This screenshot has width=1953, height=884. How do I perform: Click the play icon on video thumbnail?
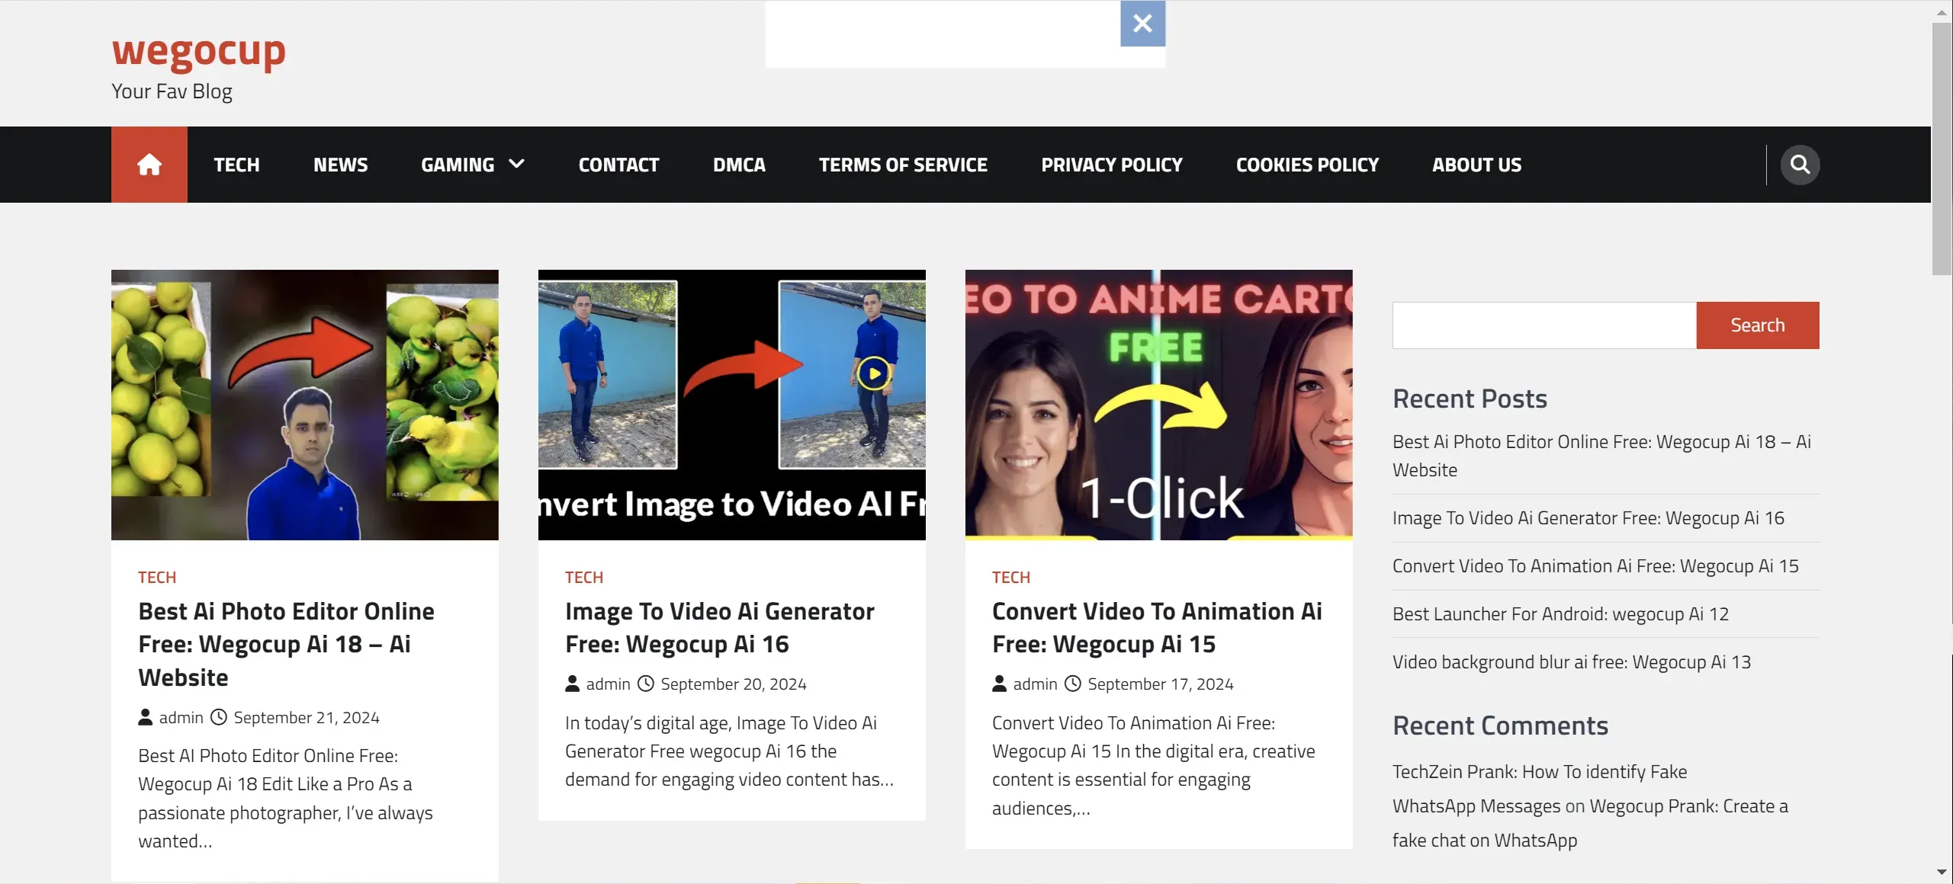click(873, 373)
